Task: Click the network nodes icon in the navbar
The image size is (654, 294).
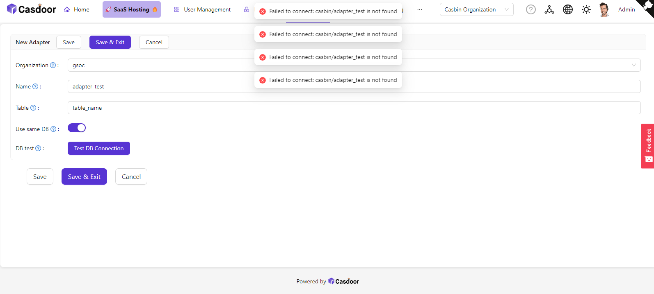Action: tap(549, 9)
